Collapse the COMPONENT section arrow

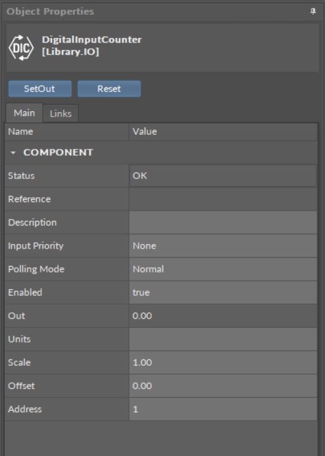click(x=13, y=153)
